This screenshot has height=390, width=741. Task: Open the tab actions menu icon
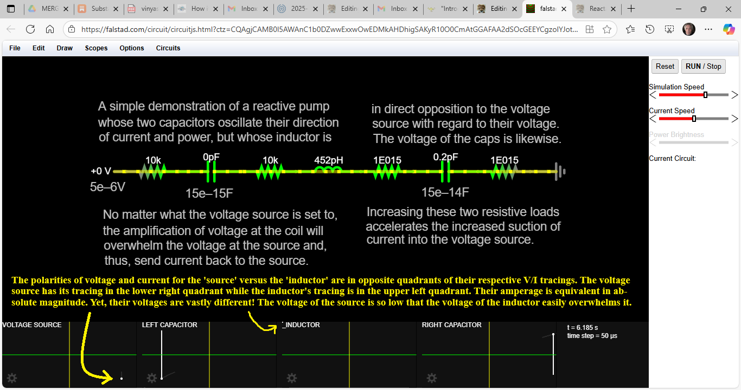(11, 9)
